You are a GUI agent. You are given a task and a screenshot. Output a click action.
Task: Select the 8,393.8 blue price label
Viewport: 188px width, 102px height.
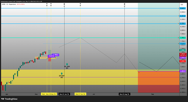coord(183,16)
